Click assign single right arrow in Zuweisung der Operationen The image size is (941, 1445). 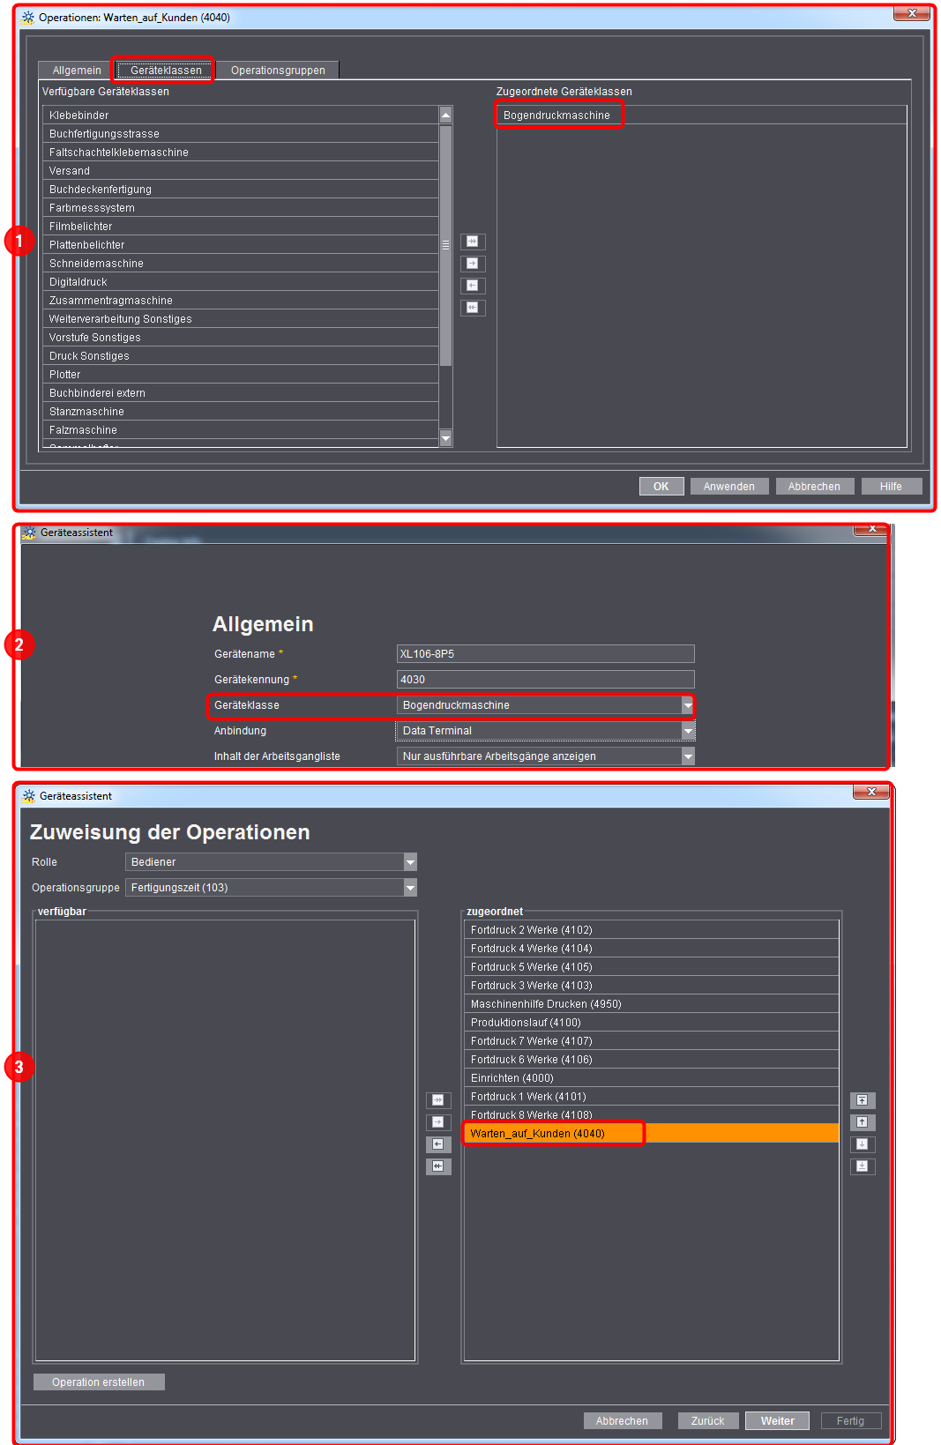click(x=438, y=1122)
